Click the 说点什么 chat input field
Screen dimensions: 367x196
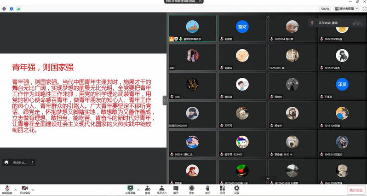click(x=20, y=162)
